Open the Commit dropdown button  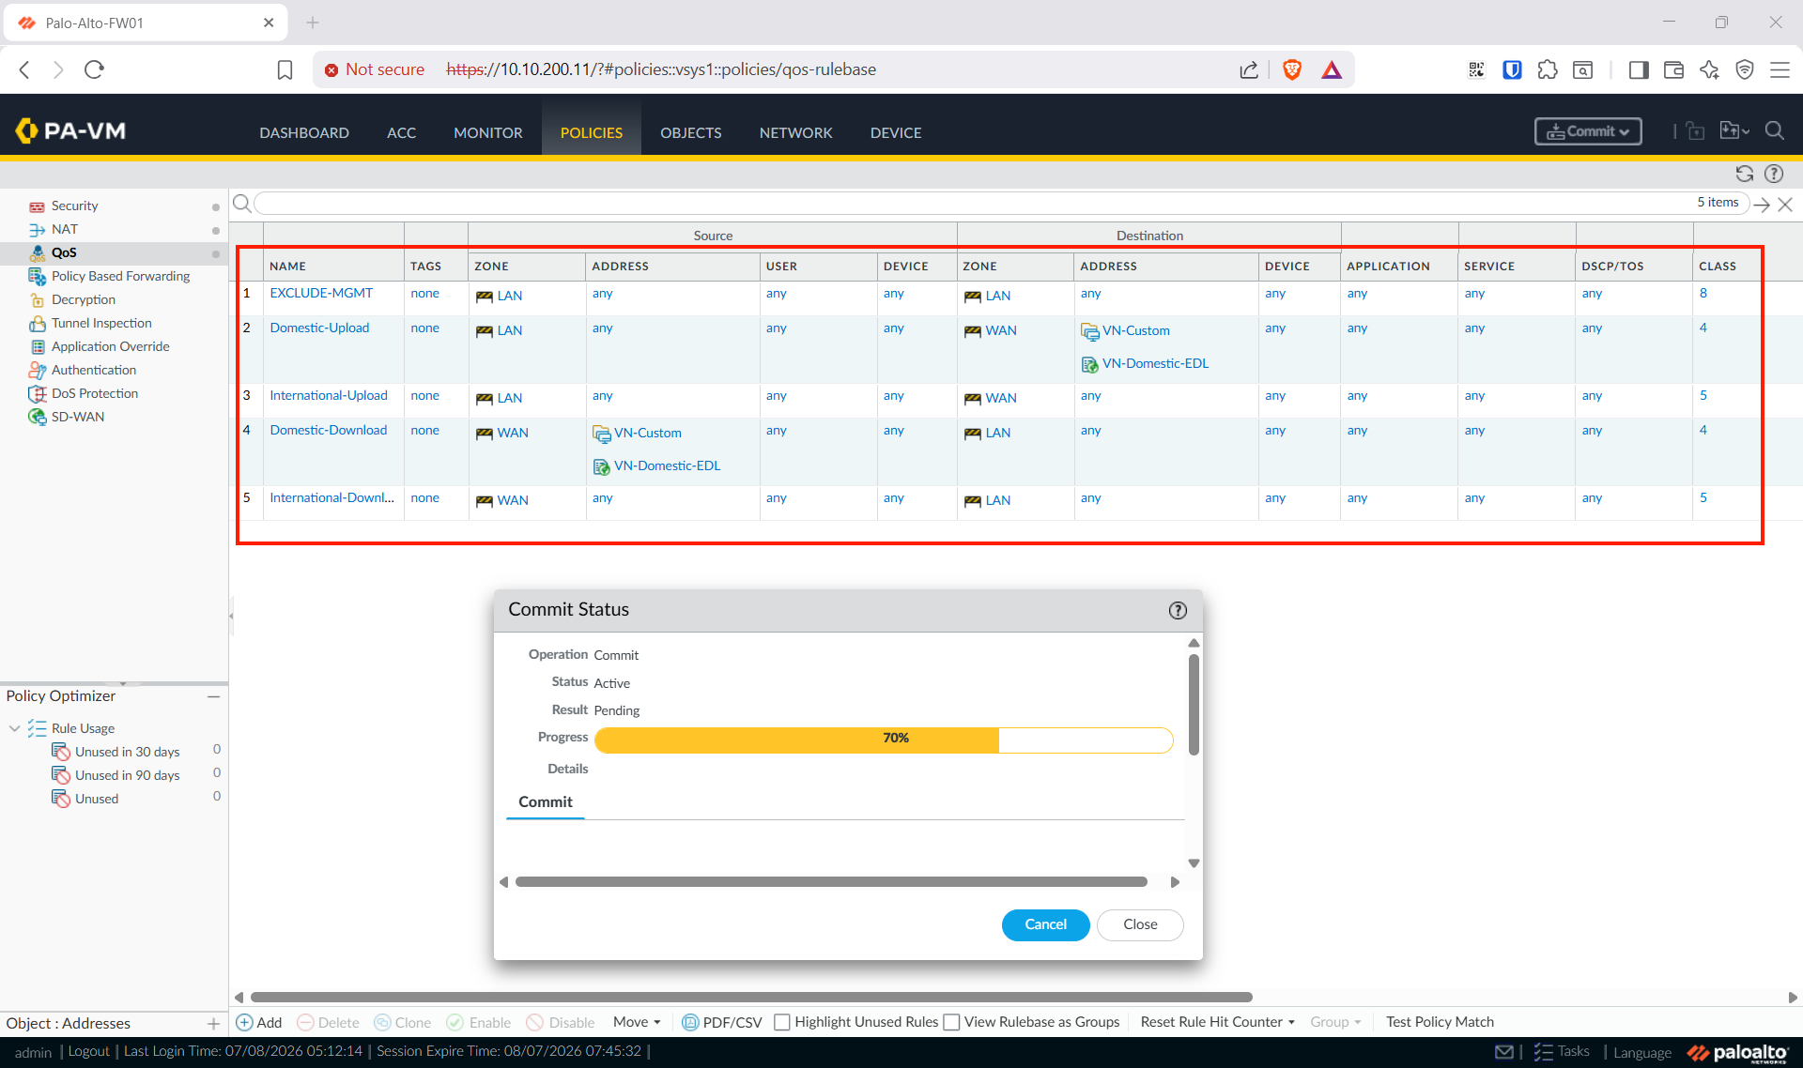[1588, 131]
